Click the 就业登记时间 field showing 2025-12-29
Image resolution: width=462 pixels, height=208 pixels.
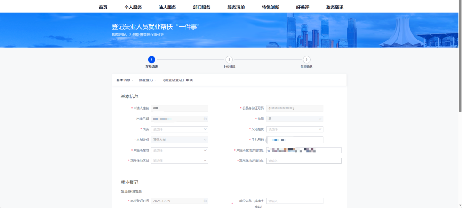[180, 201]
